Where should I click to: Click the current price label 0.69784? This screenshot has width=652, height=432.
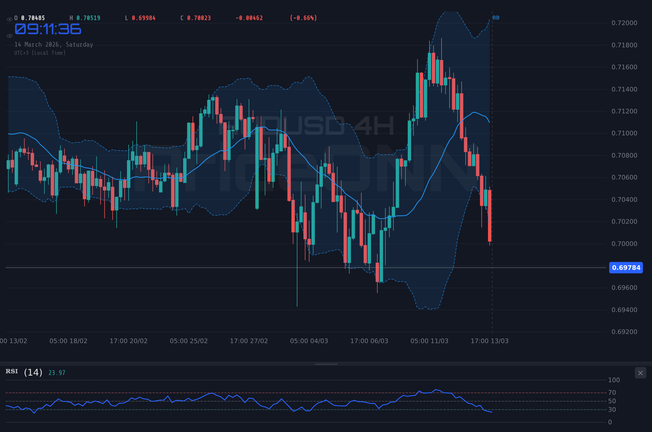(626, 267)
